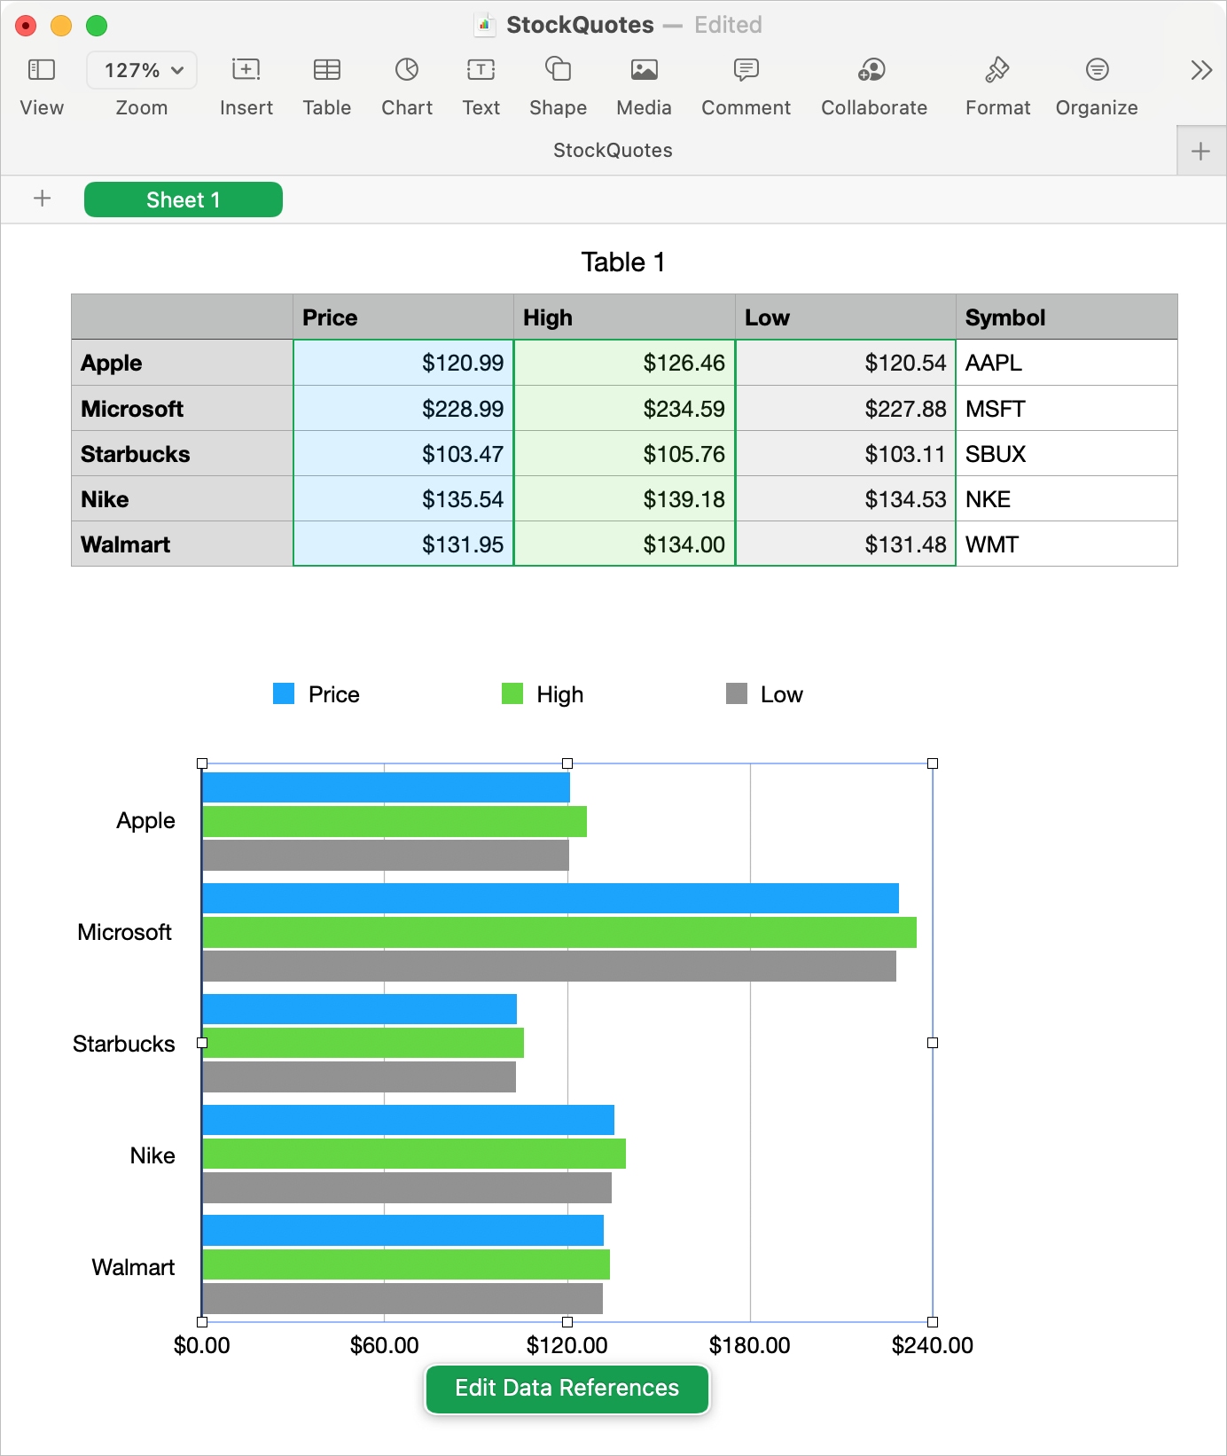Select the Low column header
Viewport: 1227px width, 1456px height.
846,317
